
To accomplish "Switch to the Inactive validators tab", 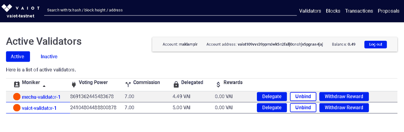I will coord(49,57).
